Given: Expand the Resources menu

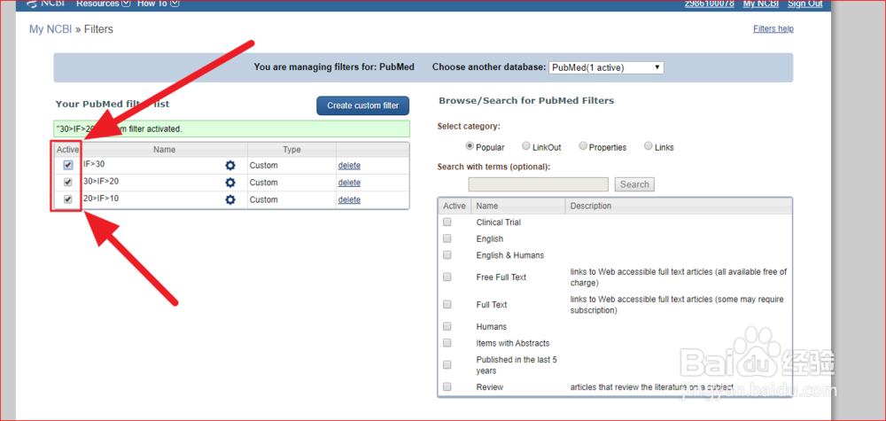Looking at the screenshot, I should point(103,4).
